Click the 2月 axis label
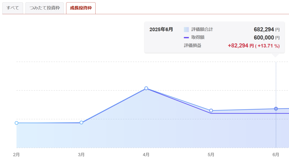This screenshot has height=162, width=289. coord(16,155)
